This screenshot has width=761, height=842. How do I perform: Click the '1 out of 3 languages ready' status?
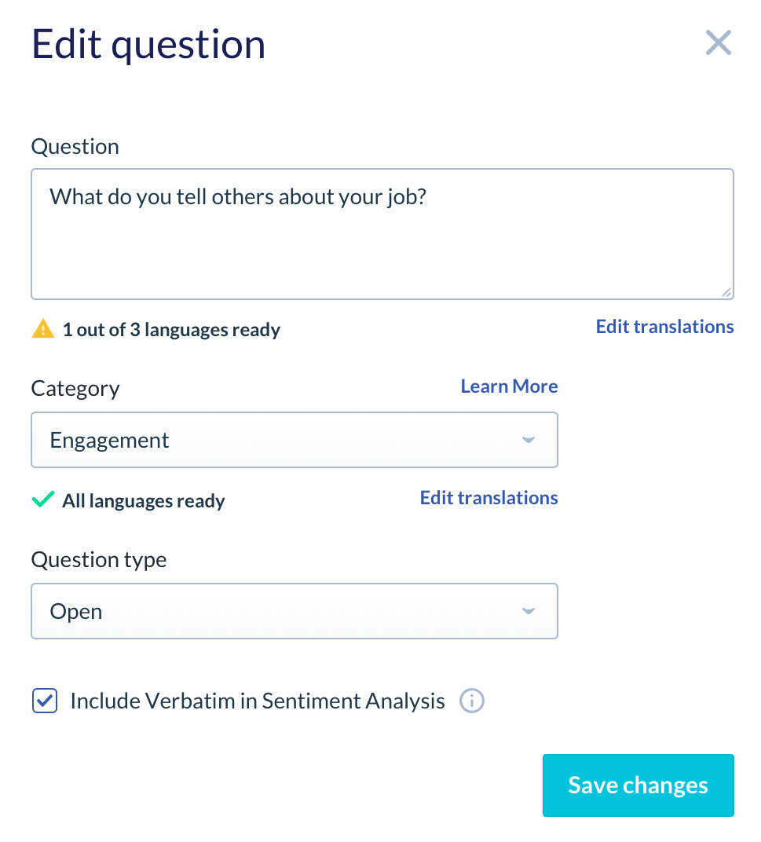click(171, 330)
